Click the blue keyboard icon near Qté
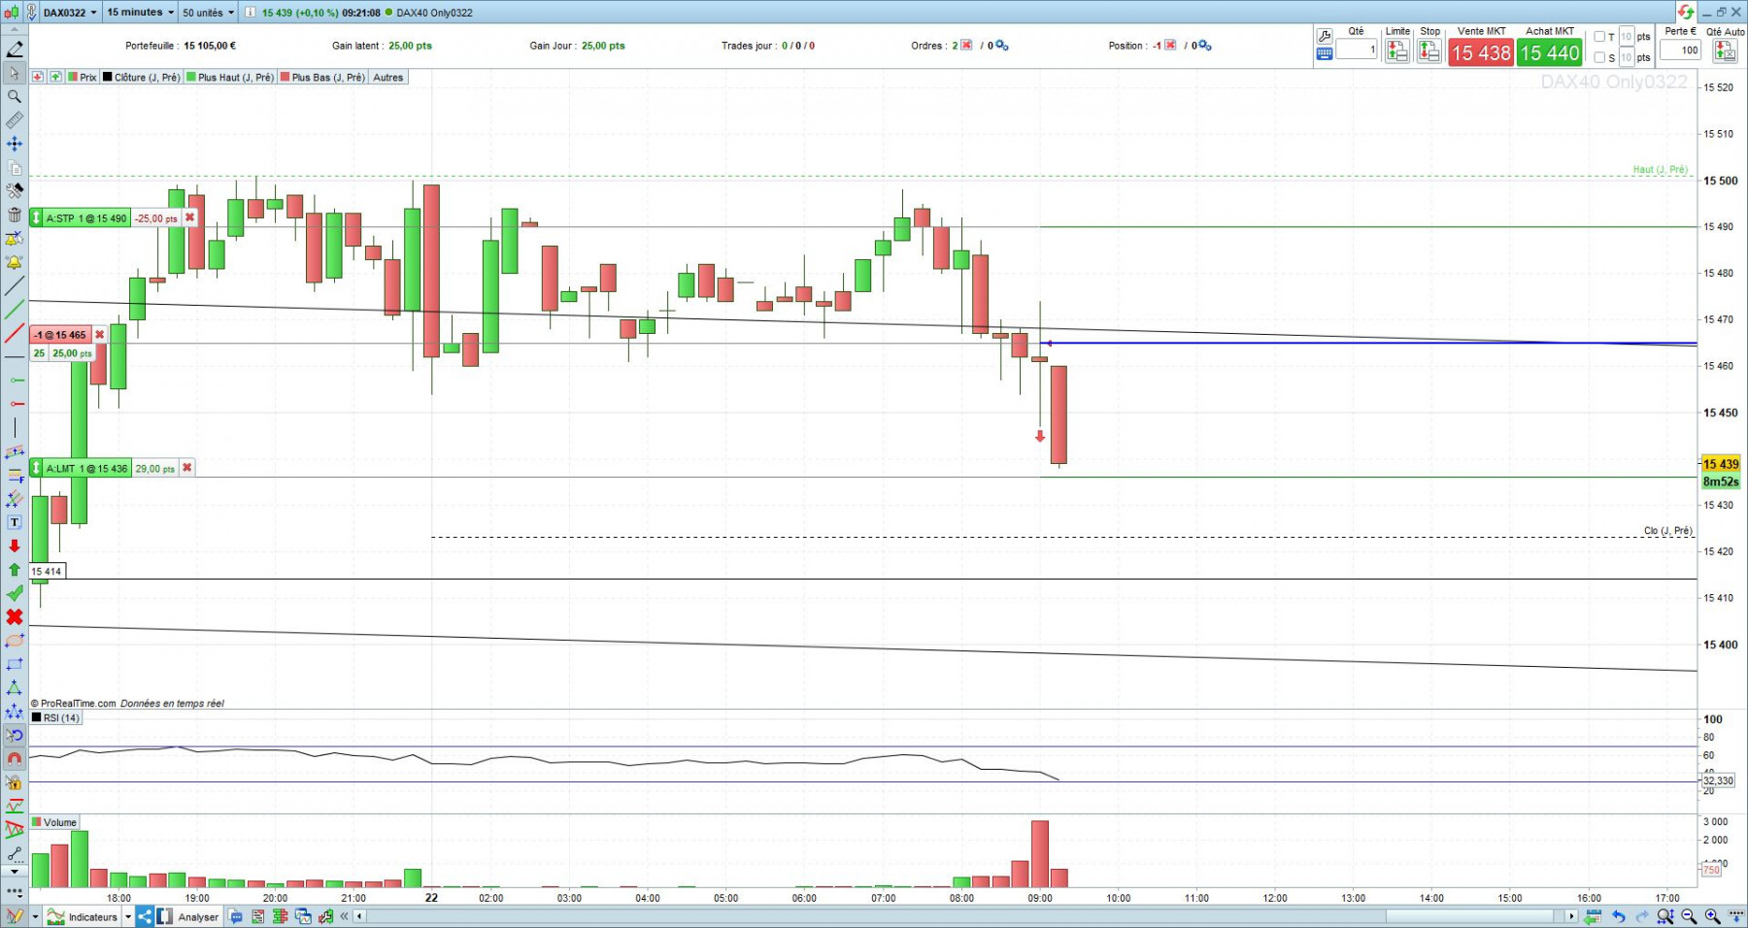The image size is (1748, 928). point(1324,54)
